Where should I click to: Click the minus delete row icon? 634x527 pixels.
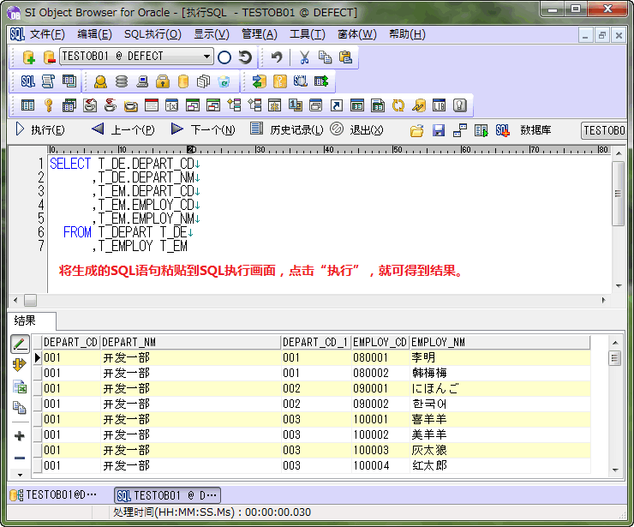pyautogui.click(x=20, y=458)
